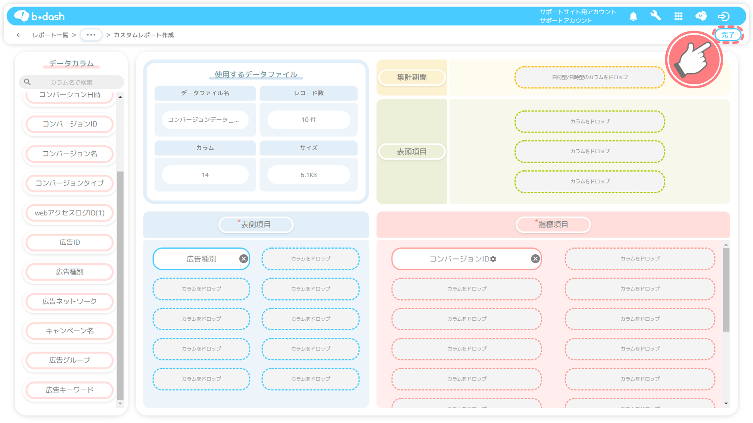The height and width of the screenshot is (423, 753).
Task: Remove 広告種別 from 表側項目
Action: tap(243, 259)
